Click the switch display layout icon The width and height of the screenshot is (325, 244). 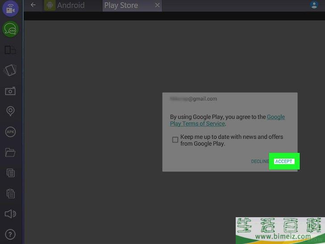[10, 50]
